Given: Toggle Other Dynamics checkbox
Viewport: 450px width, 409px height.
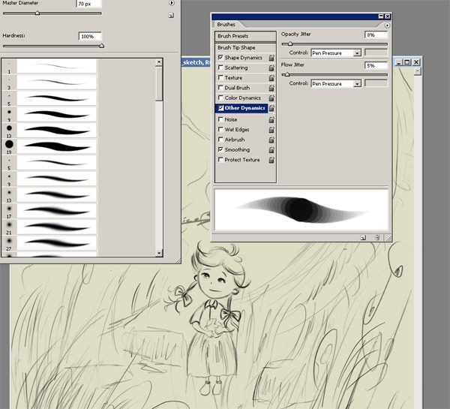Looking at the screenshot, I should pyautogui.click(x=220, y=108).
